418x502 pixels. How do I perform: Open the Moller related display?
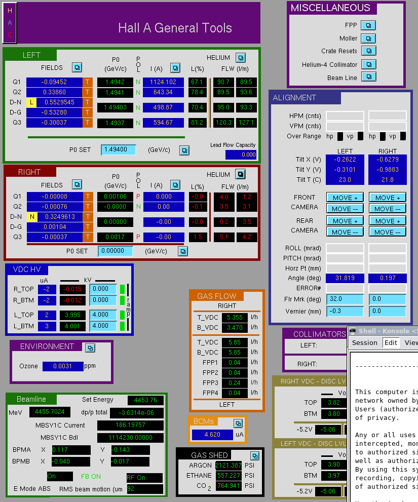[x=368, y=38]
